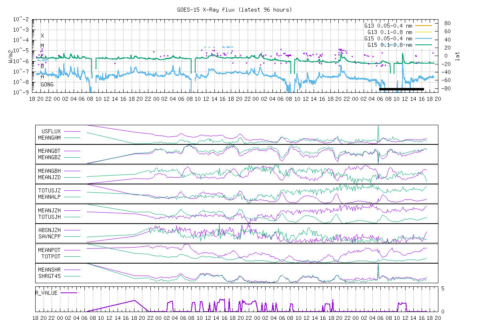The image size is (480, 320).
Task: Select the MEANJZD series label
Action: point(49,177)
